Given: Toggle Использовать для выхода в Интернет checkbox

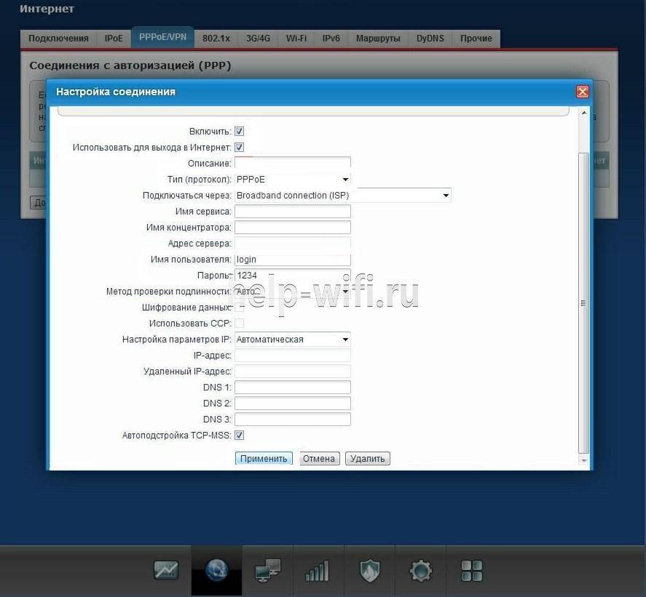Looking at the screenshot, I should (x=239, y=148).
